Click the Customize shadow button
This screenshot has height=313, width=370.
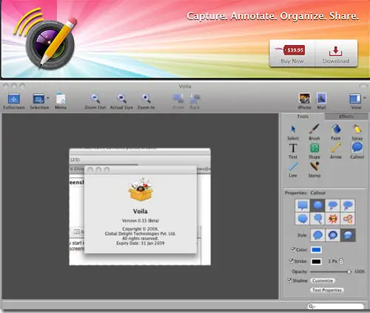pyautogui.click(x=323, y=281)
